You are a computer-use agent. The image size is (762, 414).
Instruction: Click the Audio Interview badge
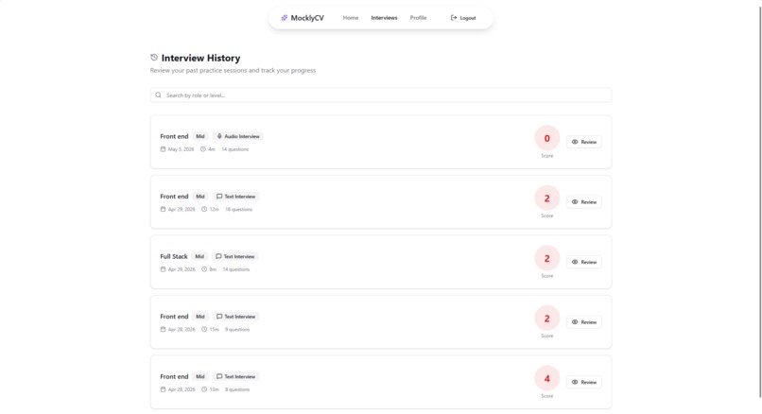(238, 136)
